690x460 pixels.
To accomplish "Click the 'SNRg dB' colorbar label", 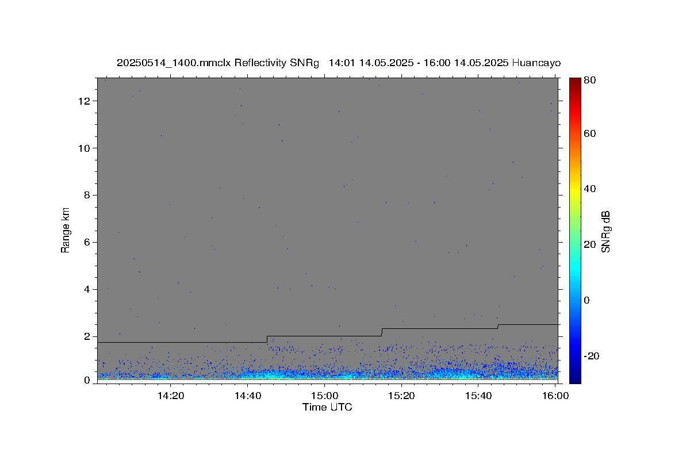I will point(605,231).
